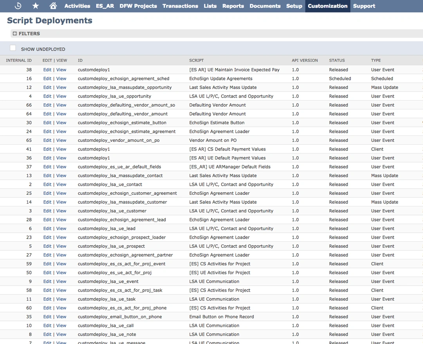423x344 pixels.
Task: Select script '[ES_AR] UE ARManager Default Fields'
Action: pos(230,167)
